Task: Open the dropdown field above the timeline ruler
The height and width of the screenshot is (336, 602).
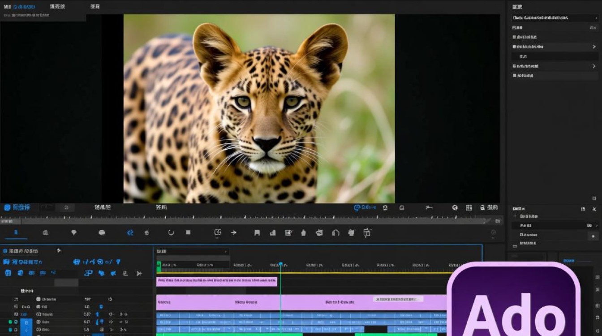Action: [193, 252]
